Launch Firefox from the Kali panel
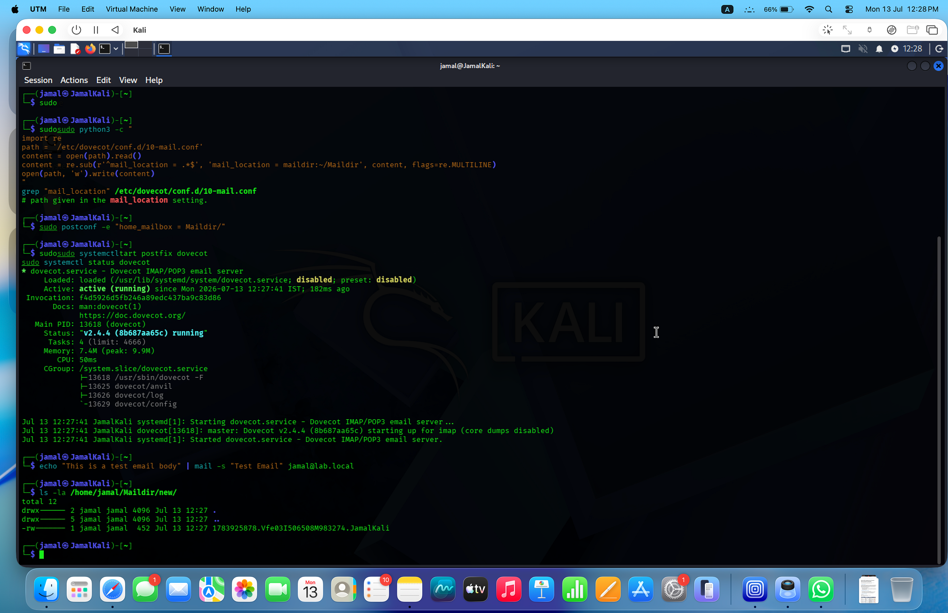 90,48
